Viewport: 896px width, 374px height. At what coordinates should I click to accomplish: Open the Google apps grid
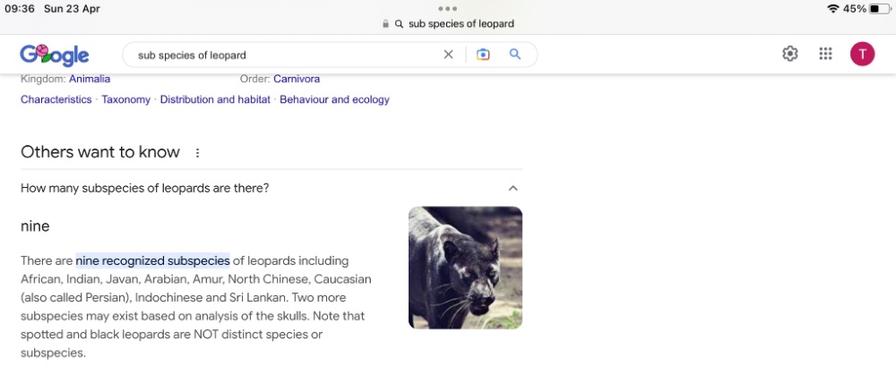(x=826, y=55)
